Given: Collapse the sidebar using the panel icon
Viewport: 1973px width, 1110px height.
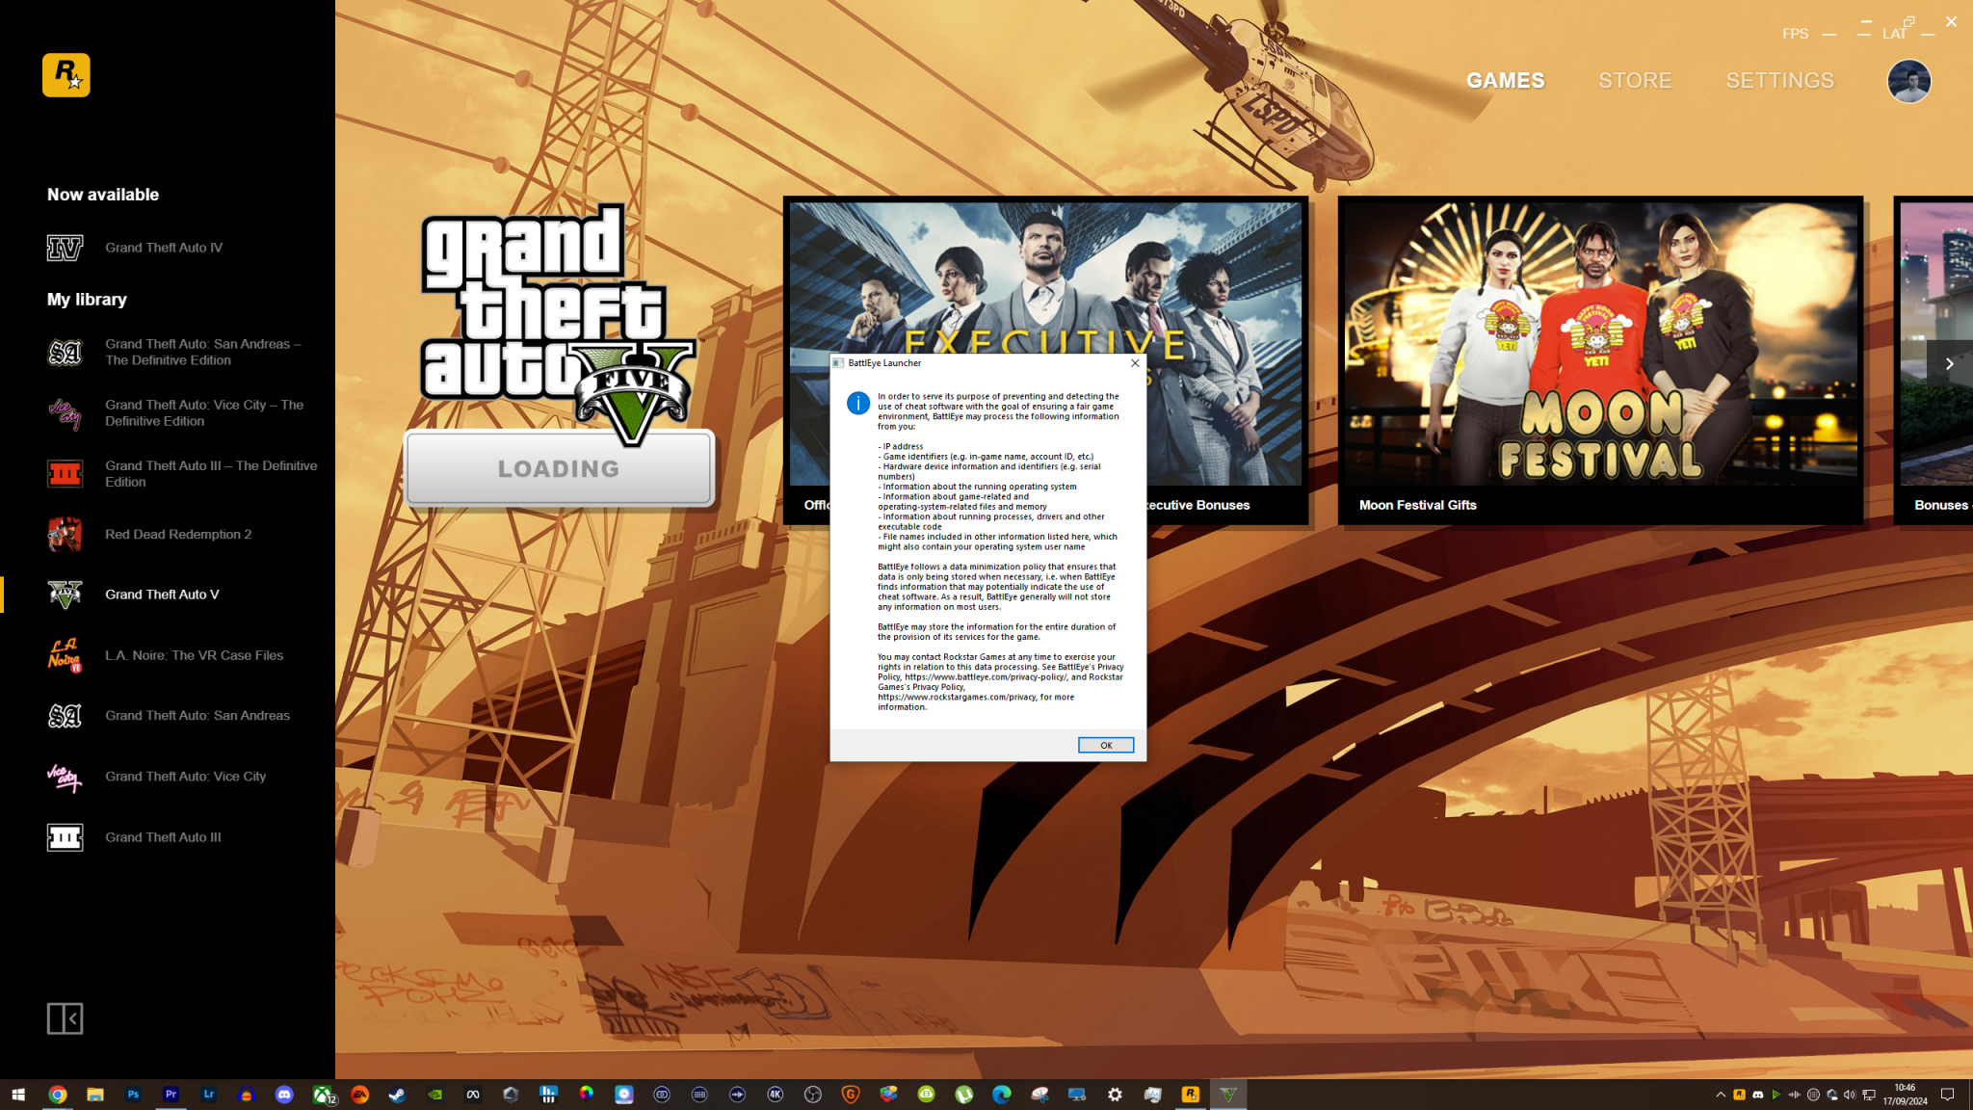Looking at the screenshot, I should 65,1018.
